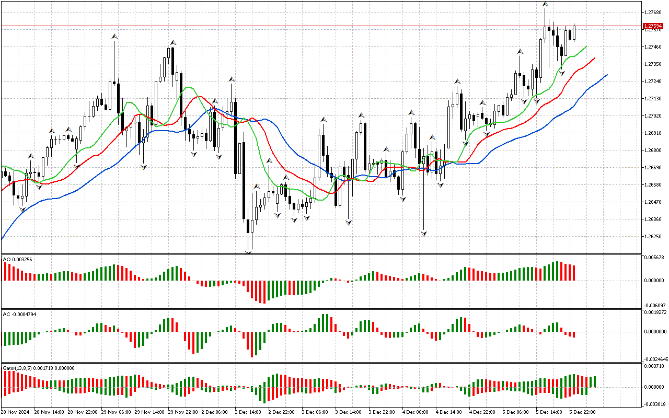Viewport: 669px width, 418px height.
Task: Click the AO 0.003256 indicator label
Action: coord(17,259)
